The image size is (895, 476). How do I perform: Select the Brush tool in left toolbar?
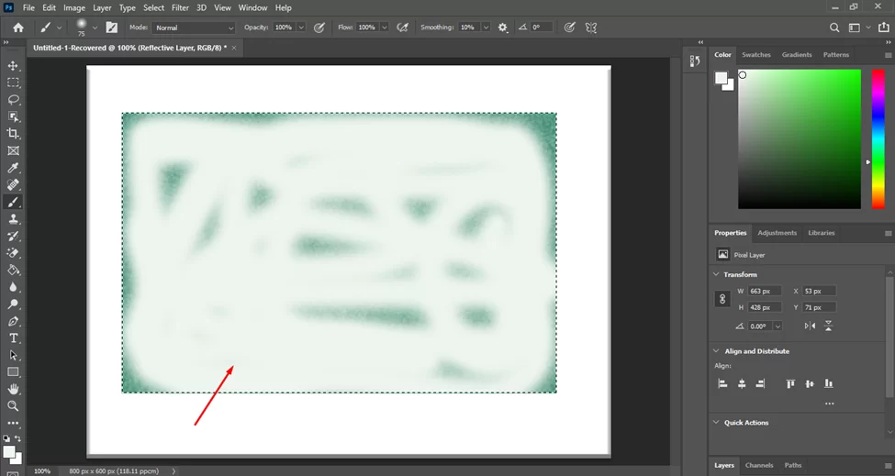(13, 202)
